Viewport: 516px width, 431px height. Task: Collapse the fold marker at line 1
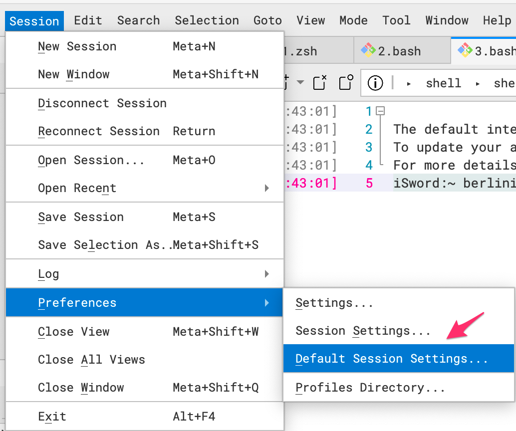[x=381, y=111]
